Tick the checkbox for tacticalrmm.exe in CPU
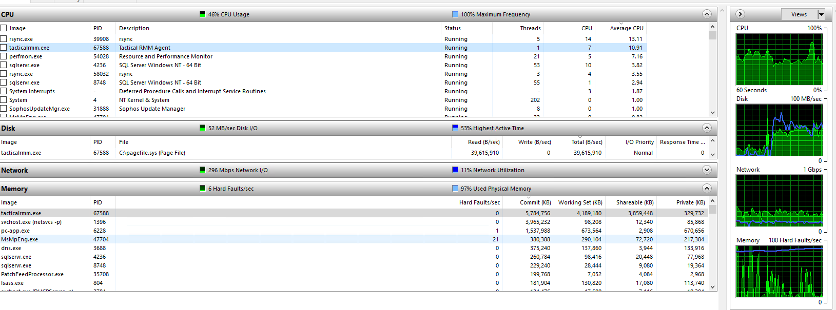 pos(4,48)
